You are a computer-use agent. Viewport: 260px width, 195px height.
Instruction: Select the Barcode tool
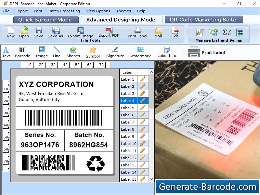click(x=22, y=52)
